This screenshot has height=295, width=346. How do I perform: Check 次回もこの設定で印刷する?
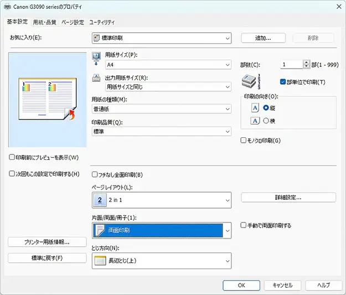(x=12, y=174)
